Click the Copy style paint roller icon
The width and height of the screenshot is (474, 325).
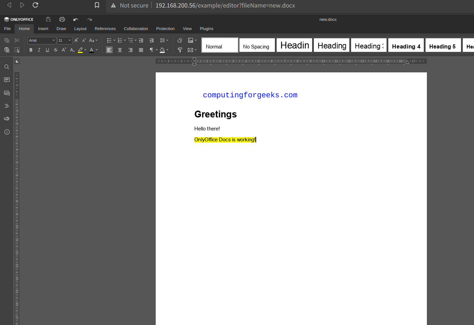point(180,50)
